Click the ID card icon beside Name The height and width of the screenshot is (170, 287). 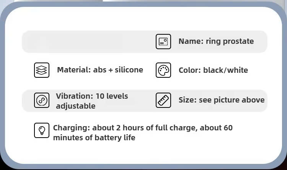coord(163,42)
